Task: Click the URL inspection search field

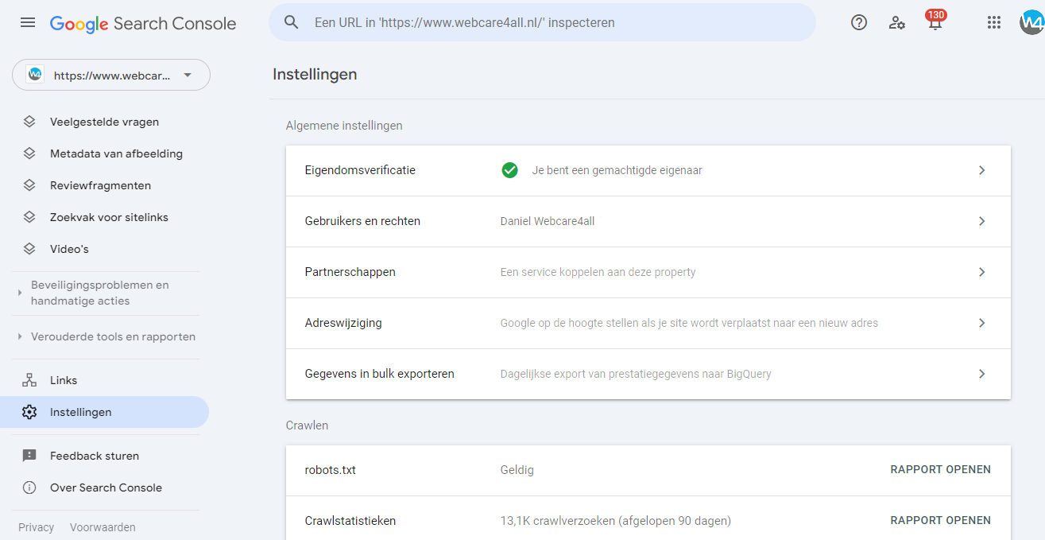Action: [x=543, y=22]
